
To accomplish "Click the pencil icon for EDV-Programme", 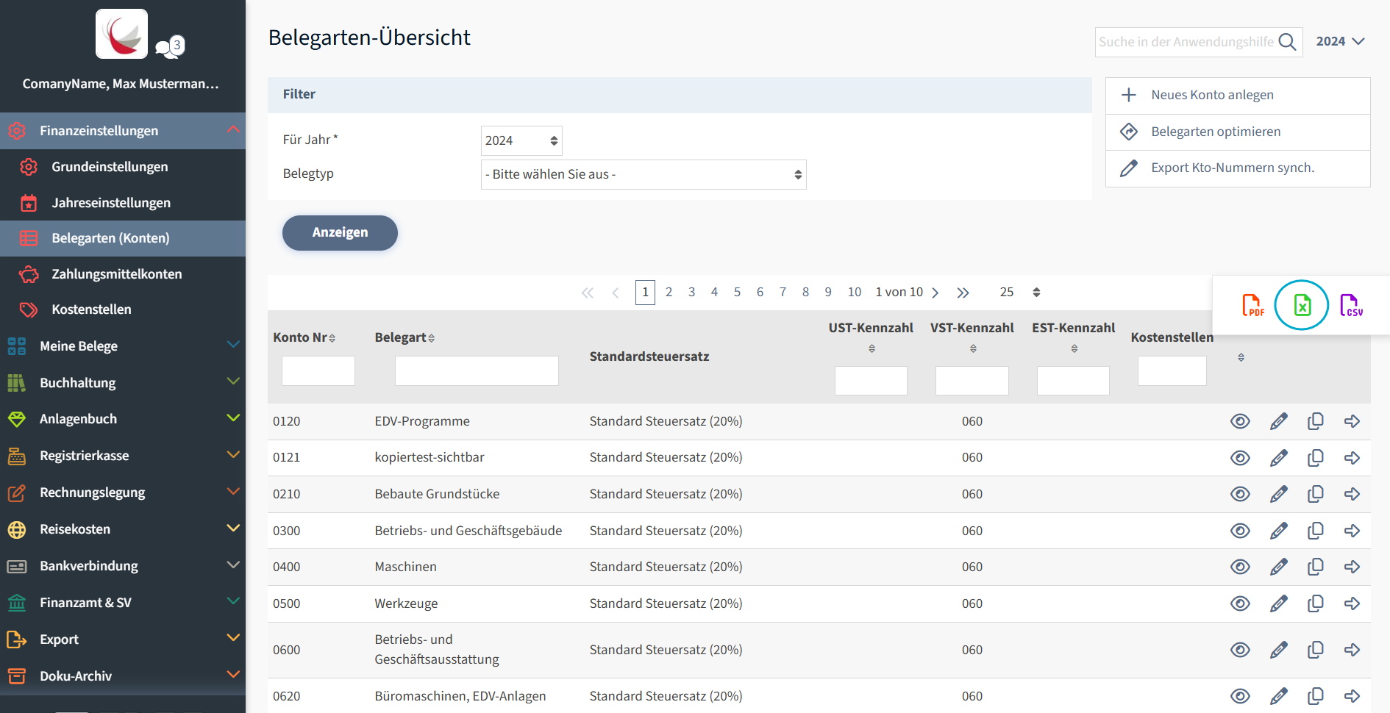I will click(x=1278, y=421).
